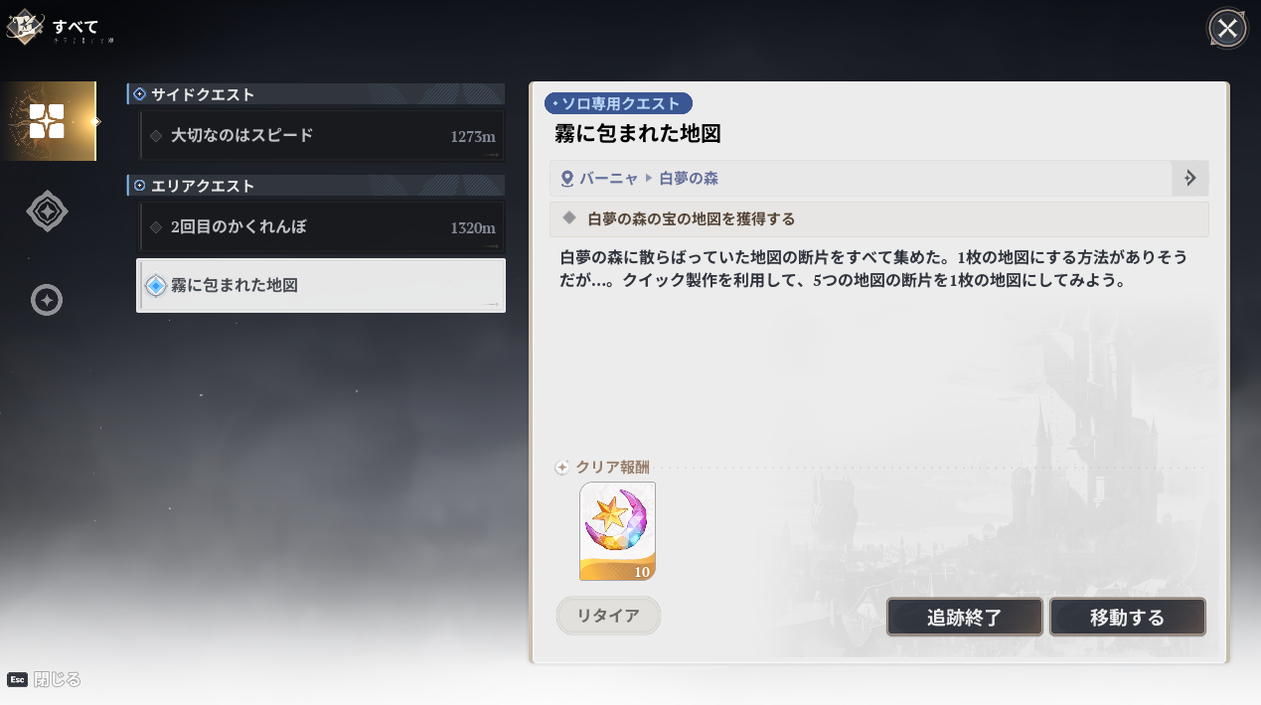
Task: Close the quest menu with the X button
Action: 1227,28
